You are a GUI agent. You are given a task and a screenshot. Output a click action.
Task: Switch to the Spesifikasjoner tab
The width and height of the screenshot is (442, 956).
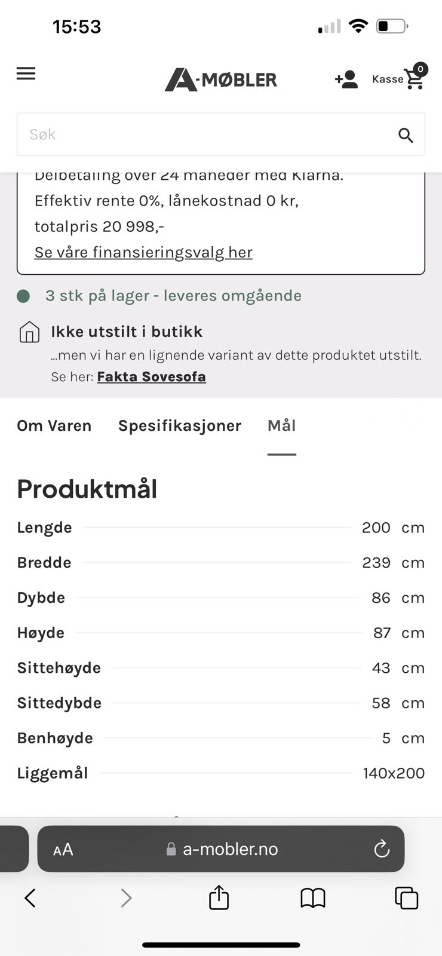click(x=180, y=425)
